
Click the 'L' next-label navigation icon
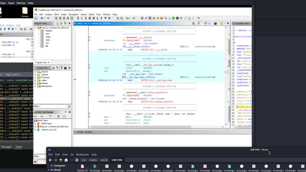pos(97,18)
